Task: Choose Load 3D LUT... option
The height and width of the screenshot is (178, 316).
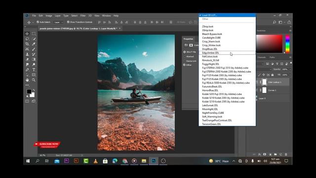Action: pyautogui.click(x=227, y=15)
